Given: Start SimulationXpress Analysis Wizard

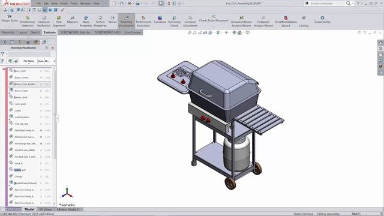Looking at the screenshot, I should pyautogui.click(x=241, y=22).
